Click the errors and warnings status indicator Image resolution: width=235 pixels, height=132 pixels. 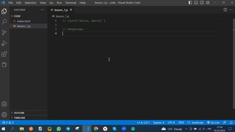click(x=8, y=122)
